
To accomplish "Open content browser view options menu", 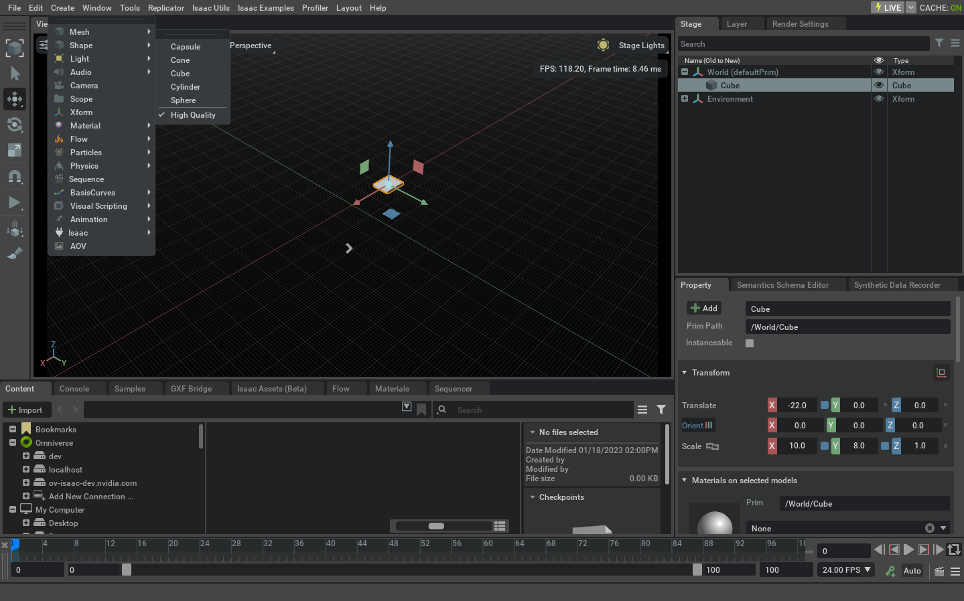I will pyautogui.click(x=642, y=410).
